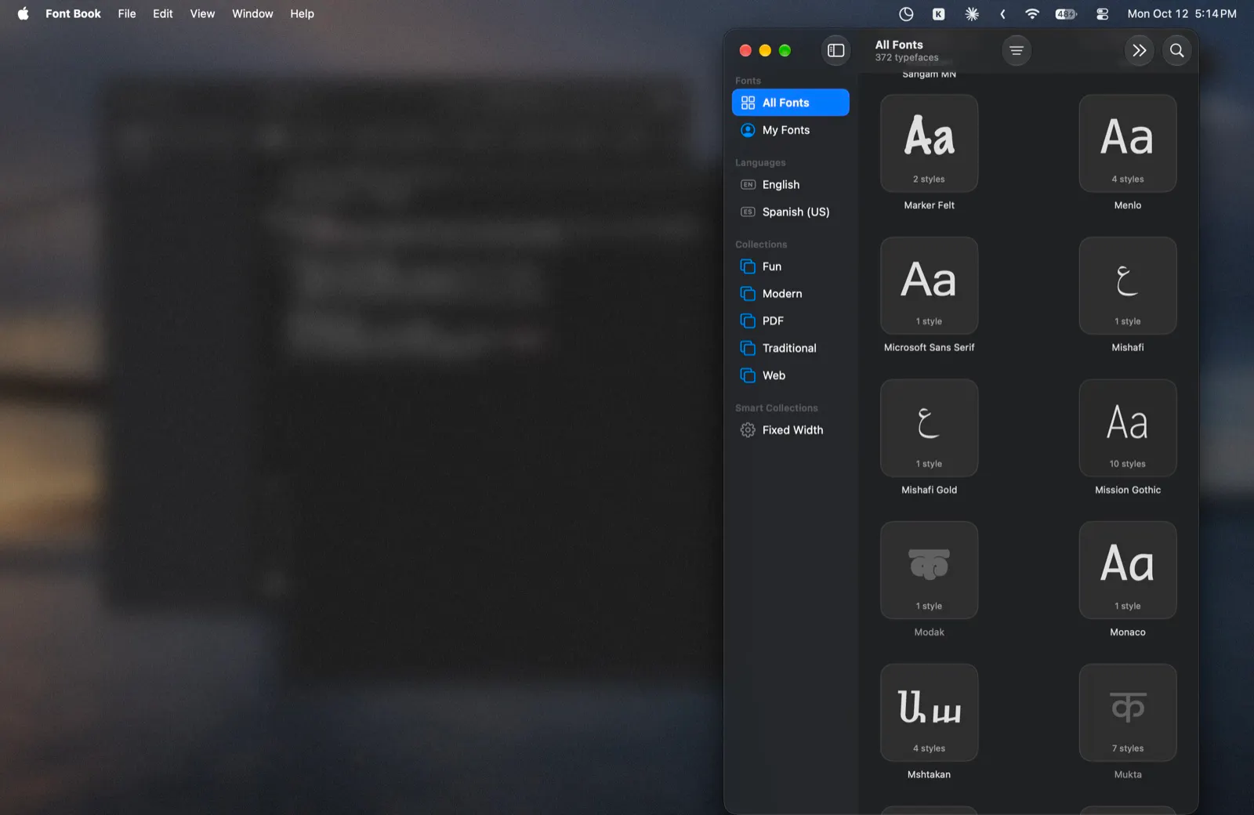The height and width of the screenshot is (815, 1254).
Task: Open the clock history icon in menu bar
Action: pos(906,13)
